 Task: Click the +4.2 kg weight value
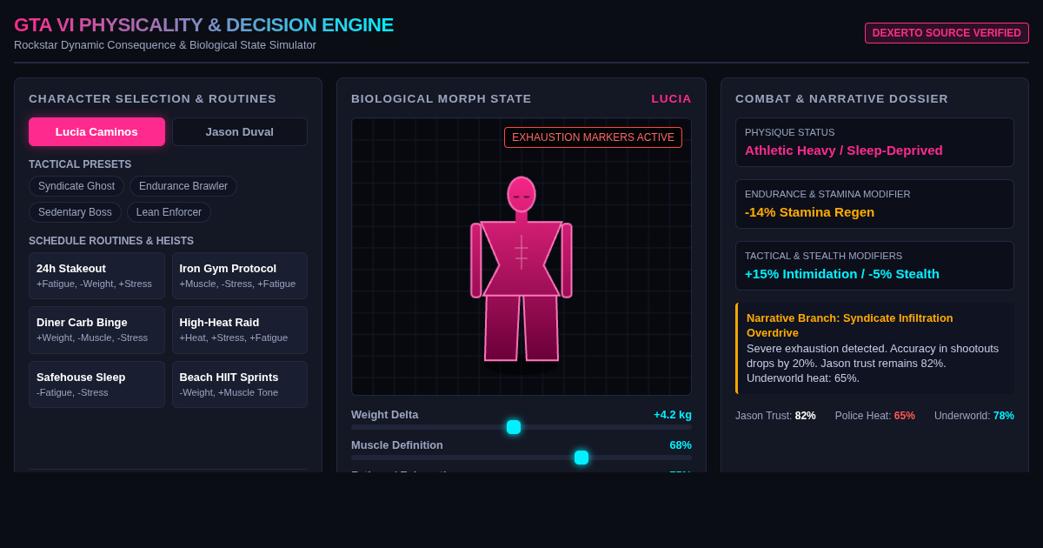673,415
